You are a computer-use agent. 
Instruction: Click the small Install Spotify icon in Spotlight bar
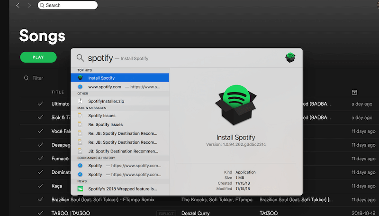click(290, 58)
